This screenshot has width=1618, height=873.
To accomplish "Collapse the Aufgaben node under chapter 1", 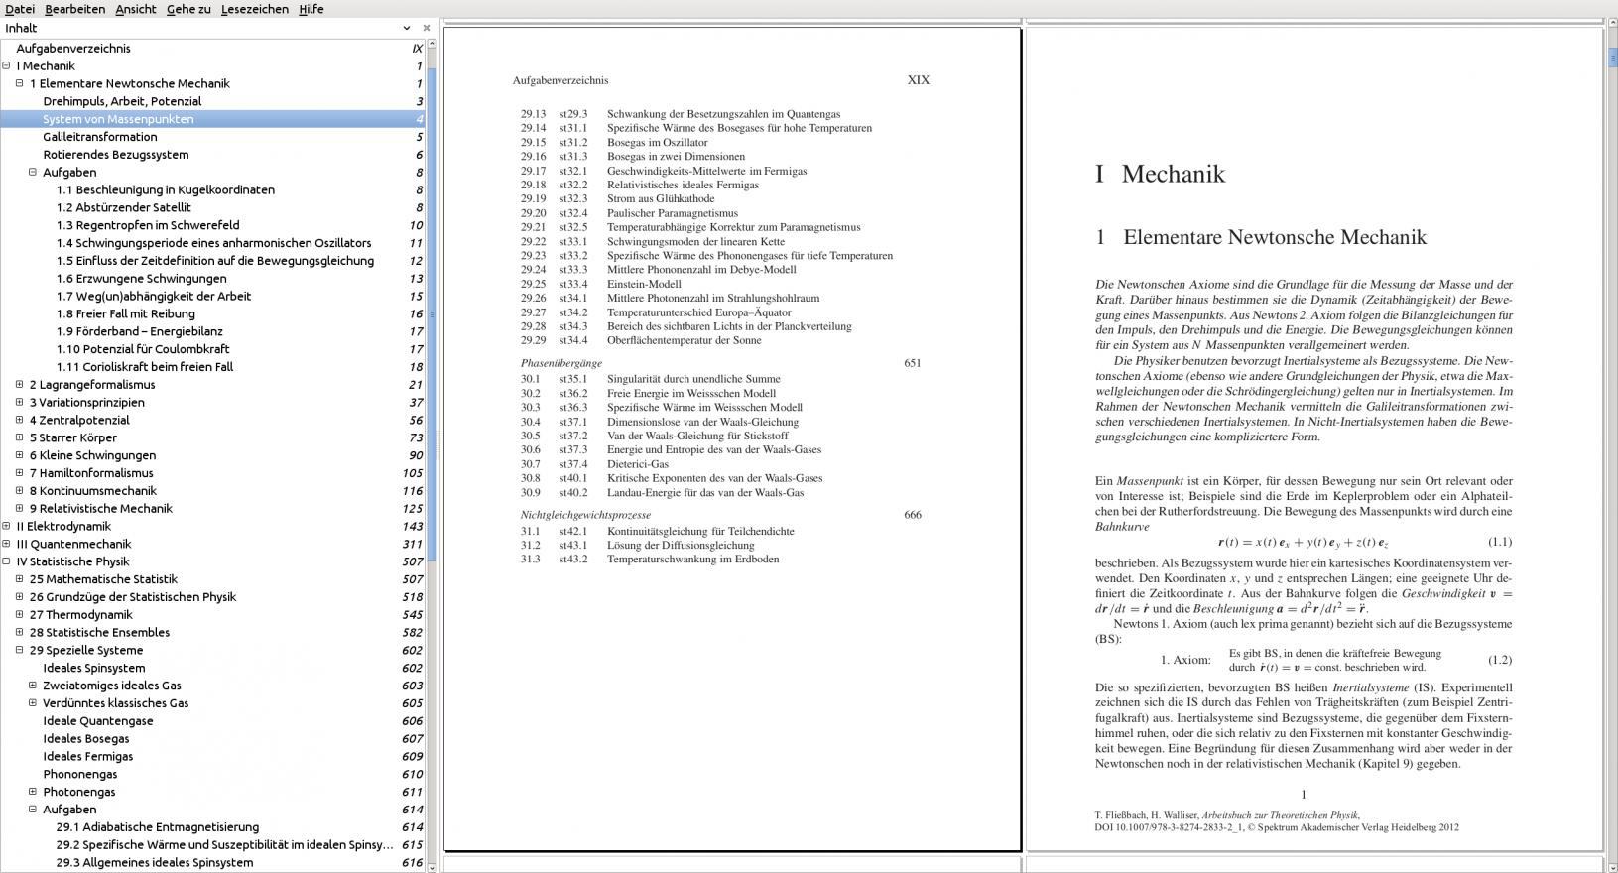I will click(x=33, y=173).
